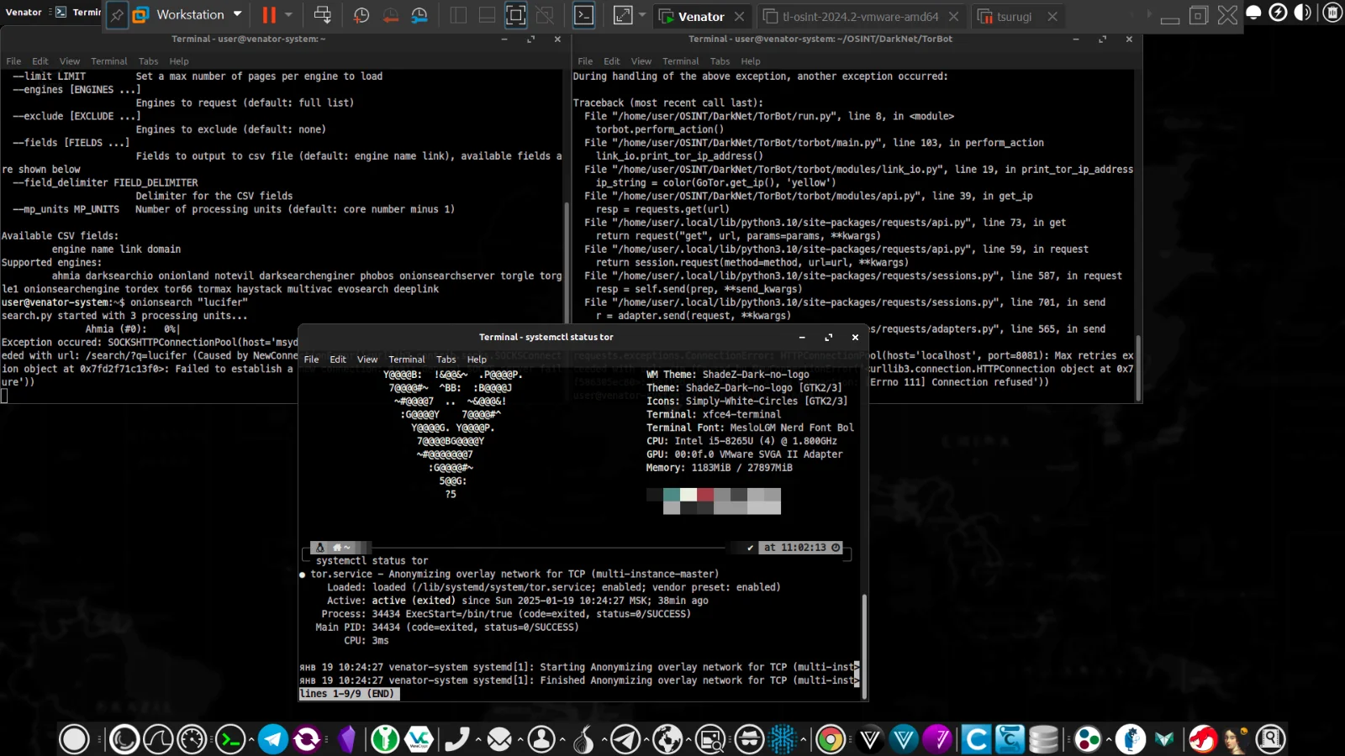This screenshot has width=1345, height=756.
Task: Toggle the thumbnail bar view icon
Action: tap(487, 14)
